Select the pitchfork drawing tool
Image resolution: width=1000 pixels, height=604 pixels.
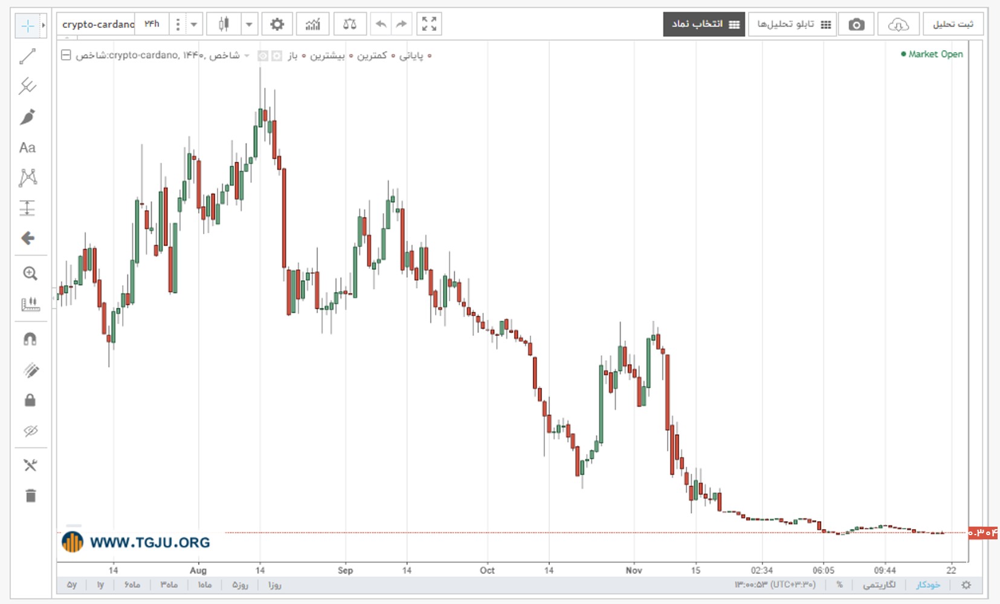[x=28, y=86]
